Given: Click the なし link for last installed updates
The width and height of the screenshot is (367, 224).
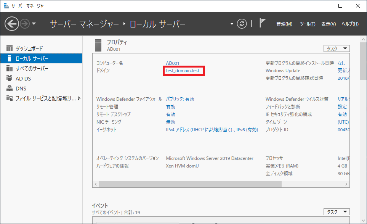Looking at the screenshot, I should click(x=341, y=63).
